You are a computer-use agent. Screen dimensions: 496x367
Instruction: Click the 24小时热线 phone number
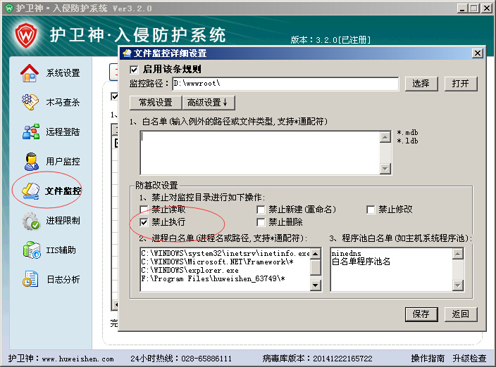coord(206,359)
